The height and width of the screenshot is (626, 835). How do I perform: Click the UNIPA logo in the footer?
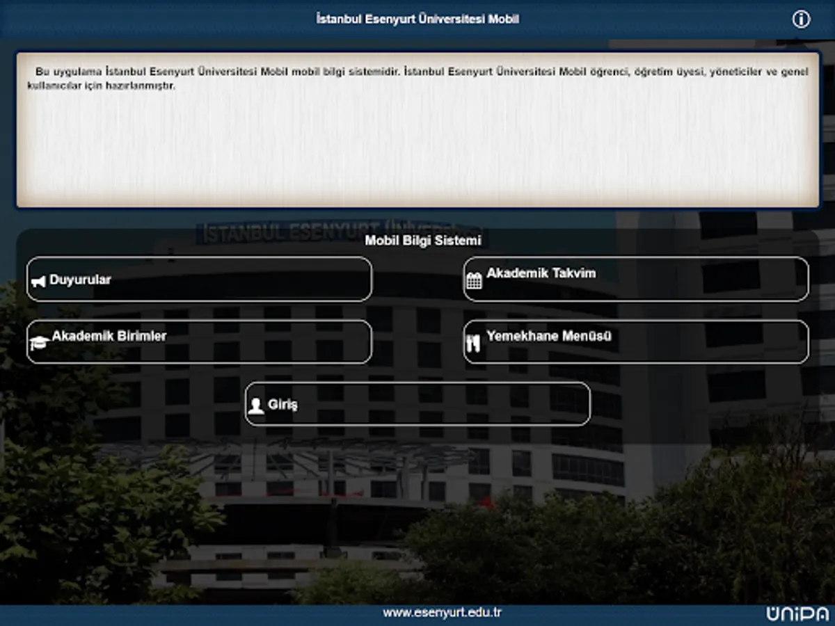[797, 613]
